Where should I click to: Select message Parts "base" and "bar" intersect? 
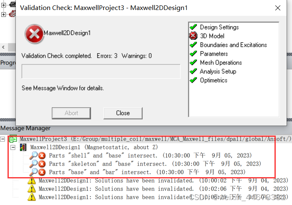tap(147, 172)
